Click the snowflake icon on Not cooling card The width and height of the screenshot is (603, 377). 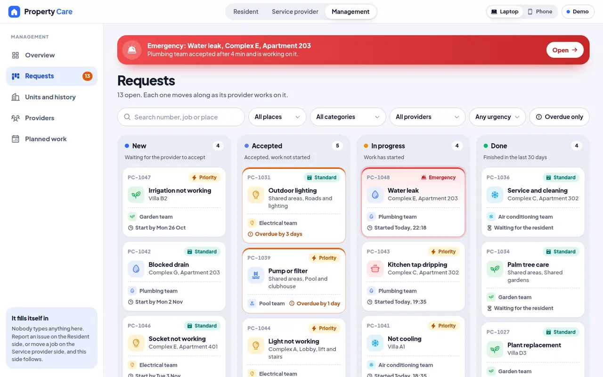[x=375, y=343]
